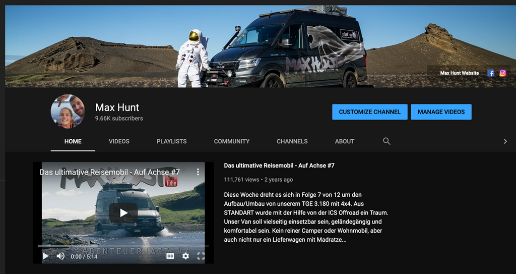Click the 9.66K subscribers text

(119, 119)
